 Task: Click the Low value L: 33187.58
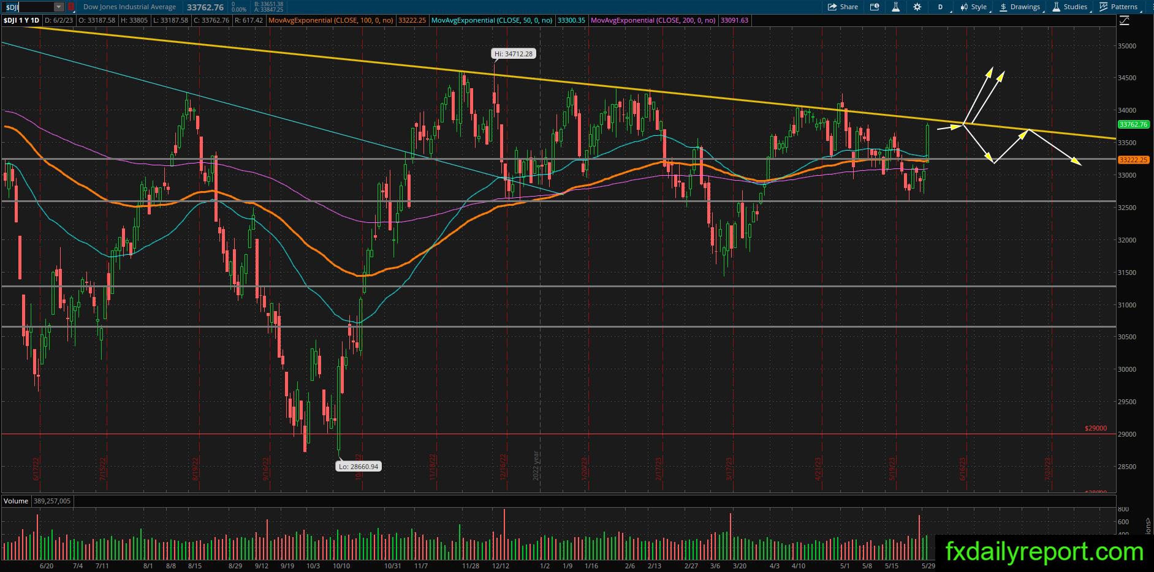pos(169,20)
